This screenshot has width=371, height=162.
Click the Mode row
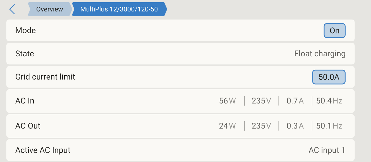[x=180, y=30]
